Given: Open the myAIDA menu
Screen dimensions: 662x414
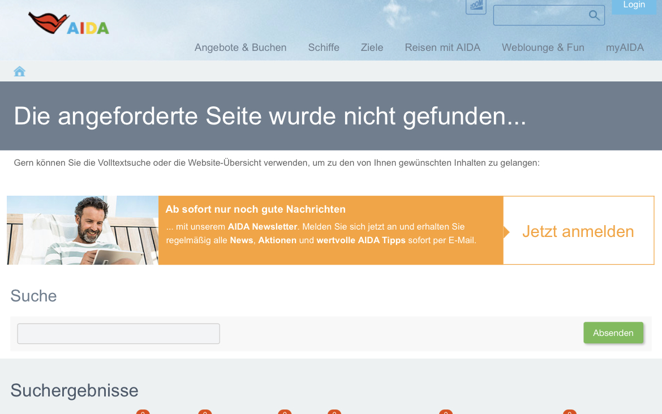Looking at the screenshot, I should 625,48.
